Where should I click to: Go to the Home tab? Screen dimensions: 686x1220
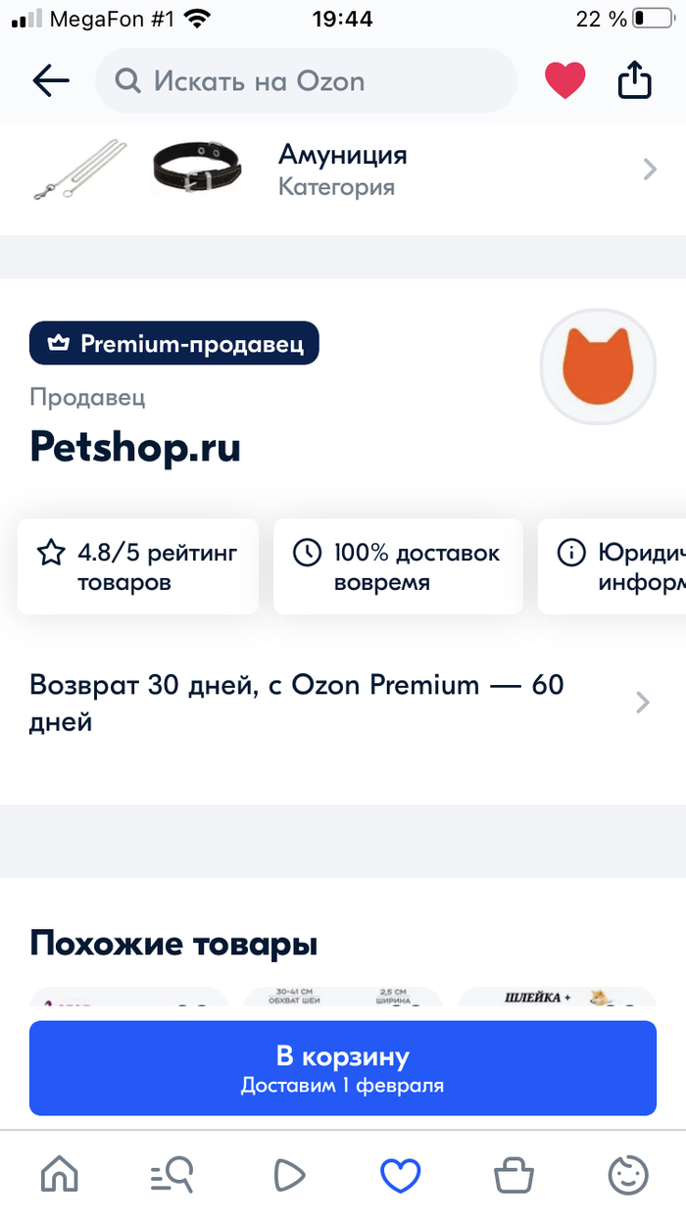(x=58, y=1175)
